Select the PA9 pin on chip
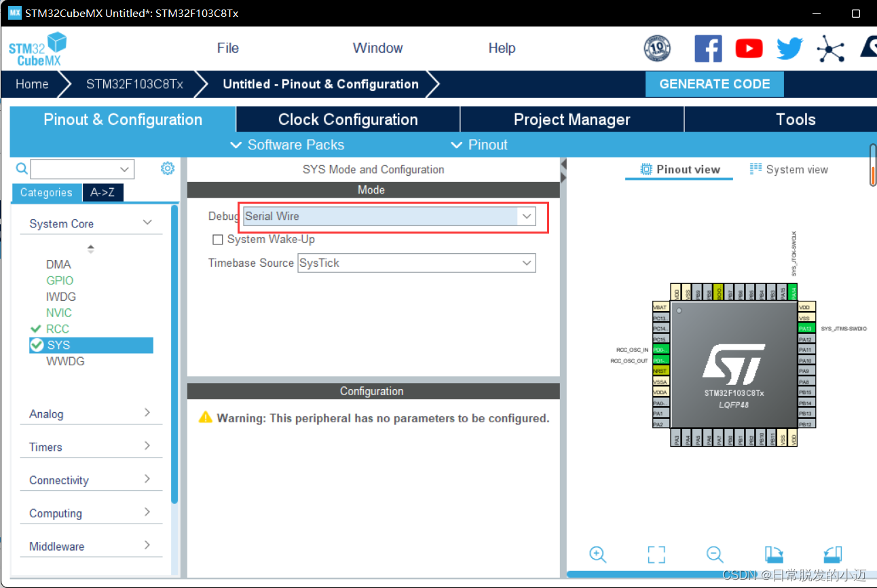Viewport: 877px width, 588px height. click(806, 371)
